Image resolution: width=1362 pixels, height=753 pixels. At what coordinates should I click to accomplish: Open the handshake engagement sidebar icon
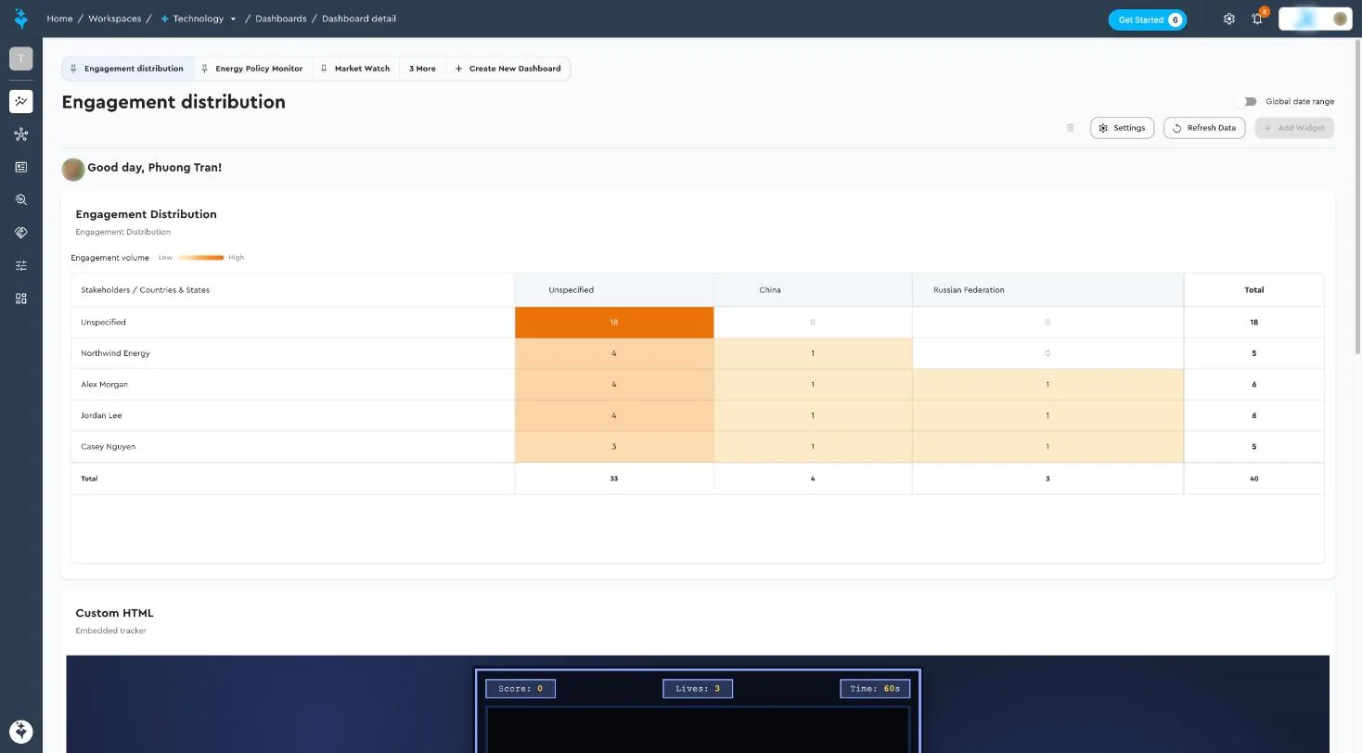20,233
